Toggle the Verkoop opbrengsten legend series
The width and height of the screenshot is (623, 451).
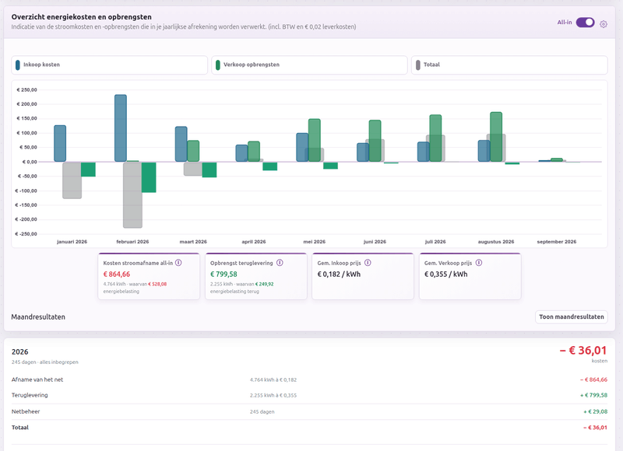tap(309, 65)
